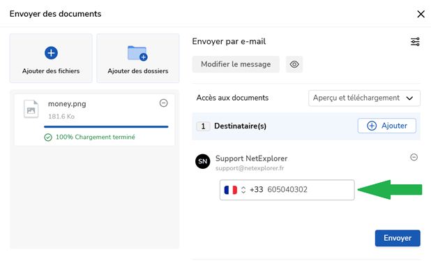The image size is (431, 261).
Task: Click the French flag country selector
Action: coord(231,190)
